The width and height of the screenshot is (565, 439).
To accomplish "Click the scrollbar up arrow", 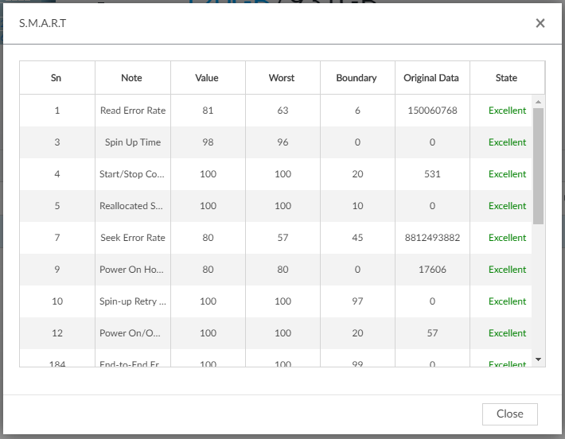I will [539, 102].
